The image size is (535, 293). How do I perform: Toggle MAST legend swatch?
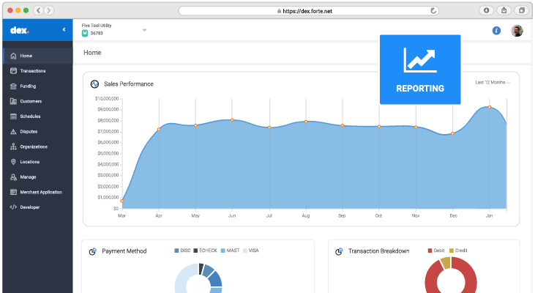222,251
